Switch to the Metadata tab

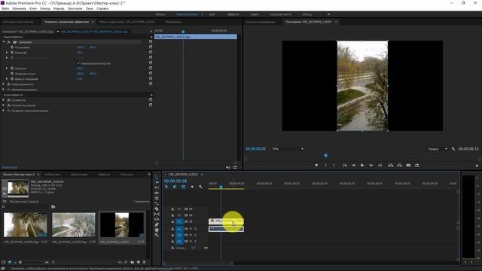point(173,22)
